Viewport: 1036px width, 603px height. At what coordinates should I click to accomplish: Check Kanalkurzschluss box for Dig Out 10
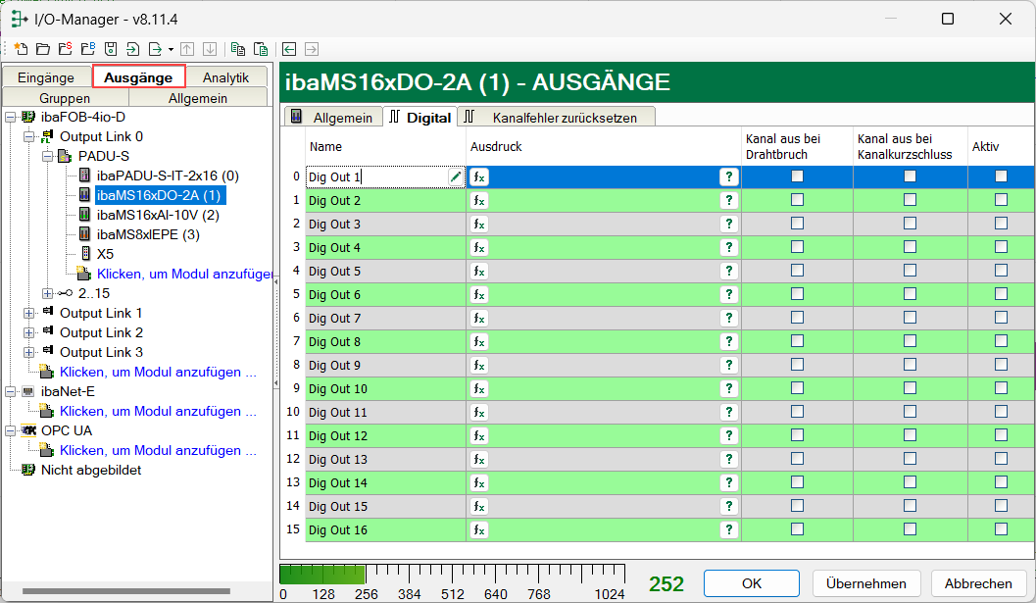point(910,388)
